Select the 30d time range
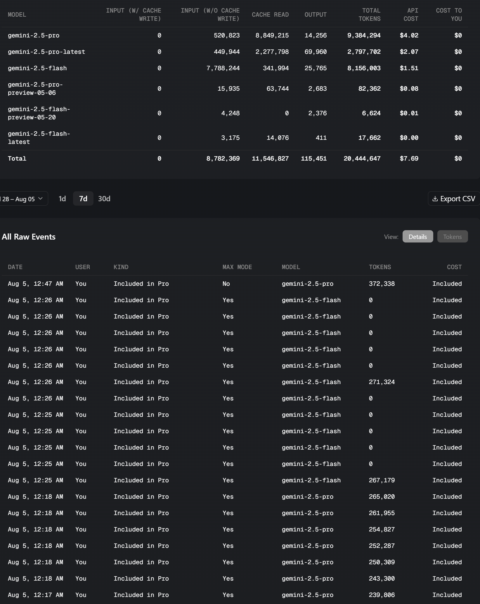Viewport: 480px width, 604px height. (x=104, y=199)
